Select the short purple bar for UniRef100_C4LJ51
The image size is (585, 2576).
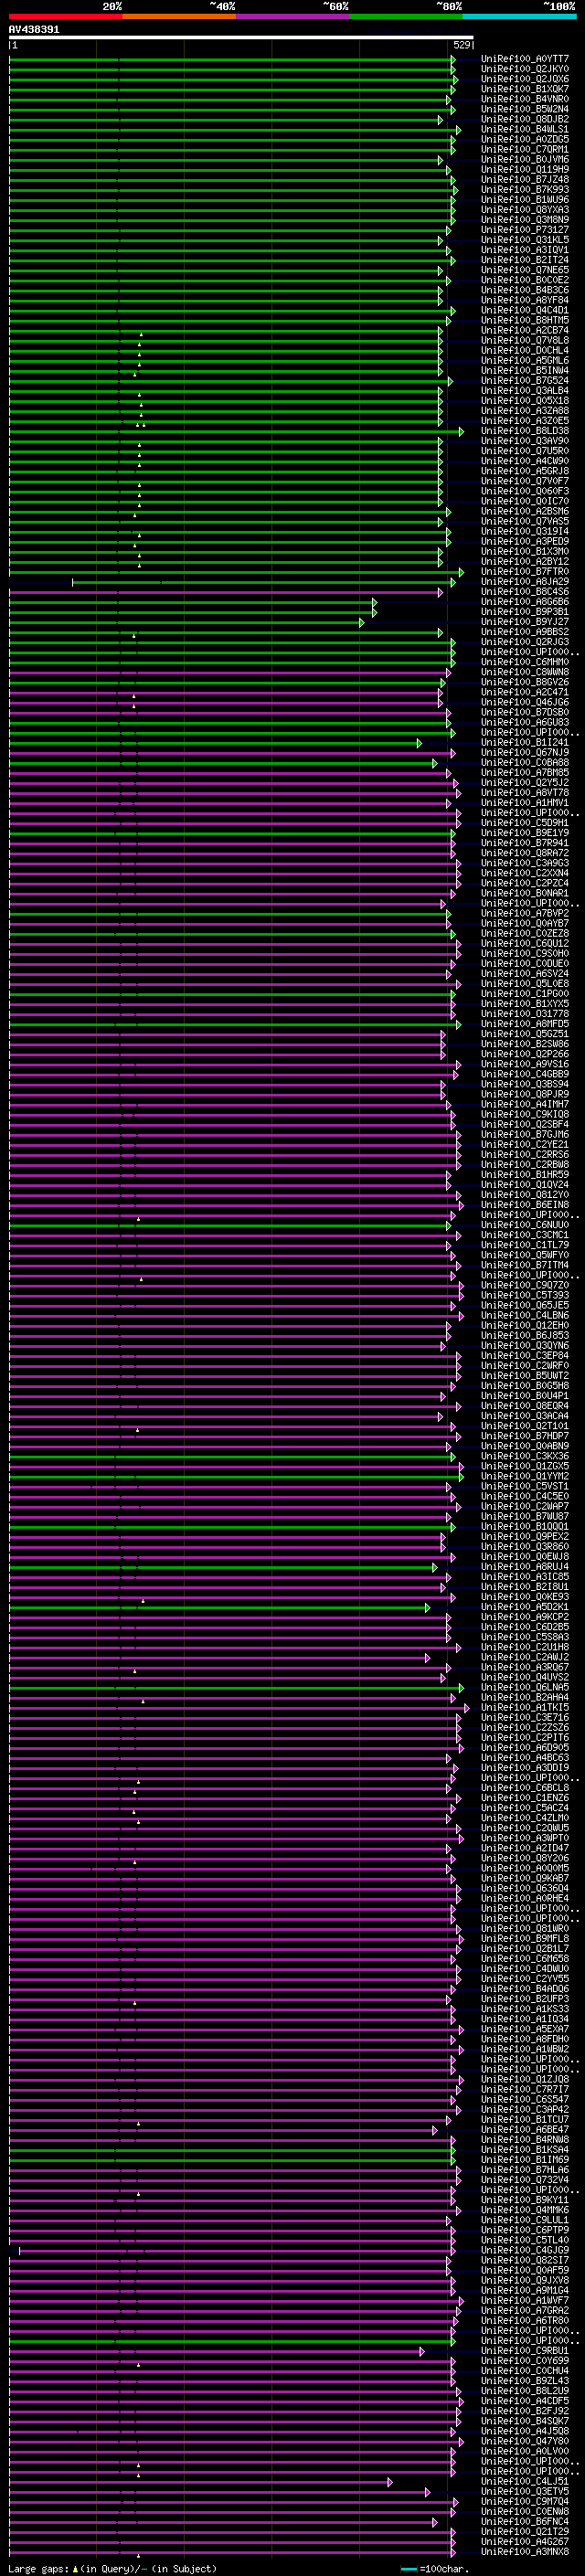tap(201, 2483)
